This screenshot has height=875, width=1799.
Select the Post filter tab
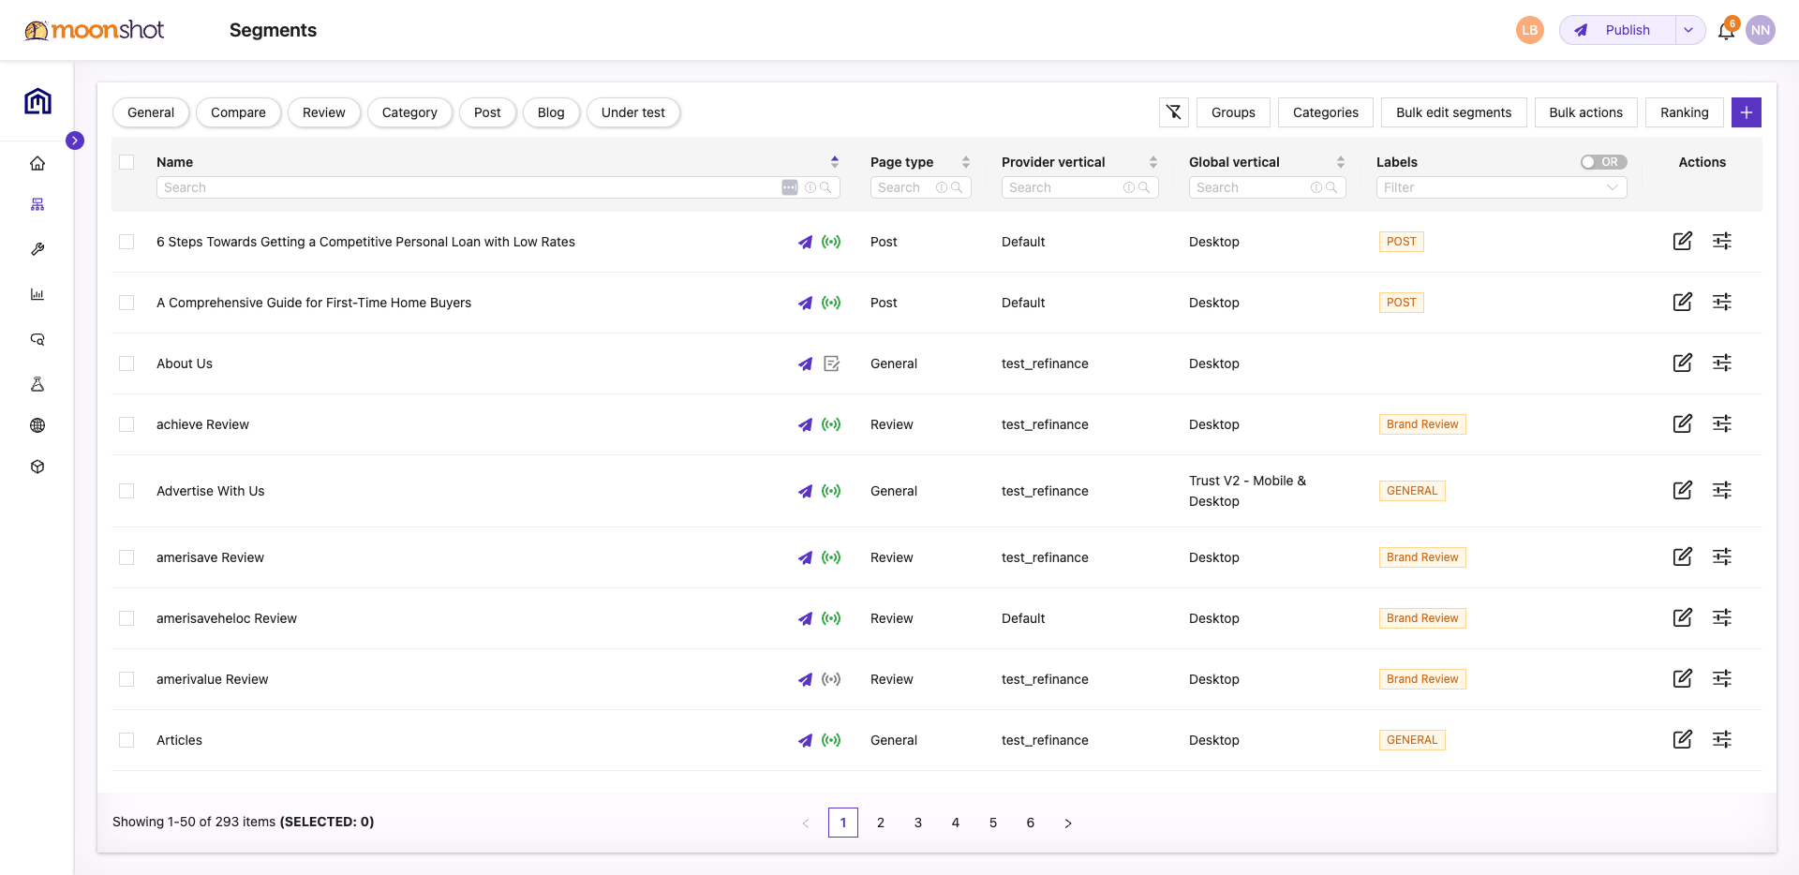point(487,112)
